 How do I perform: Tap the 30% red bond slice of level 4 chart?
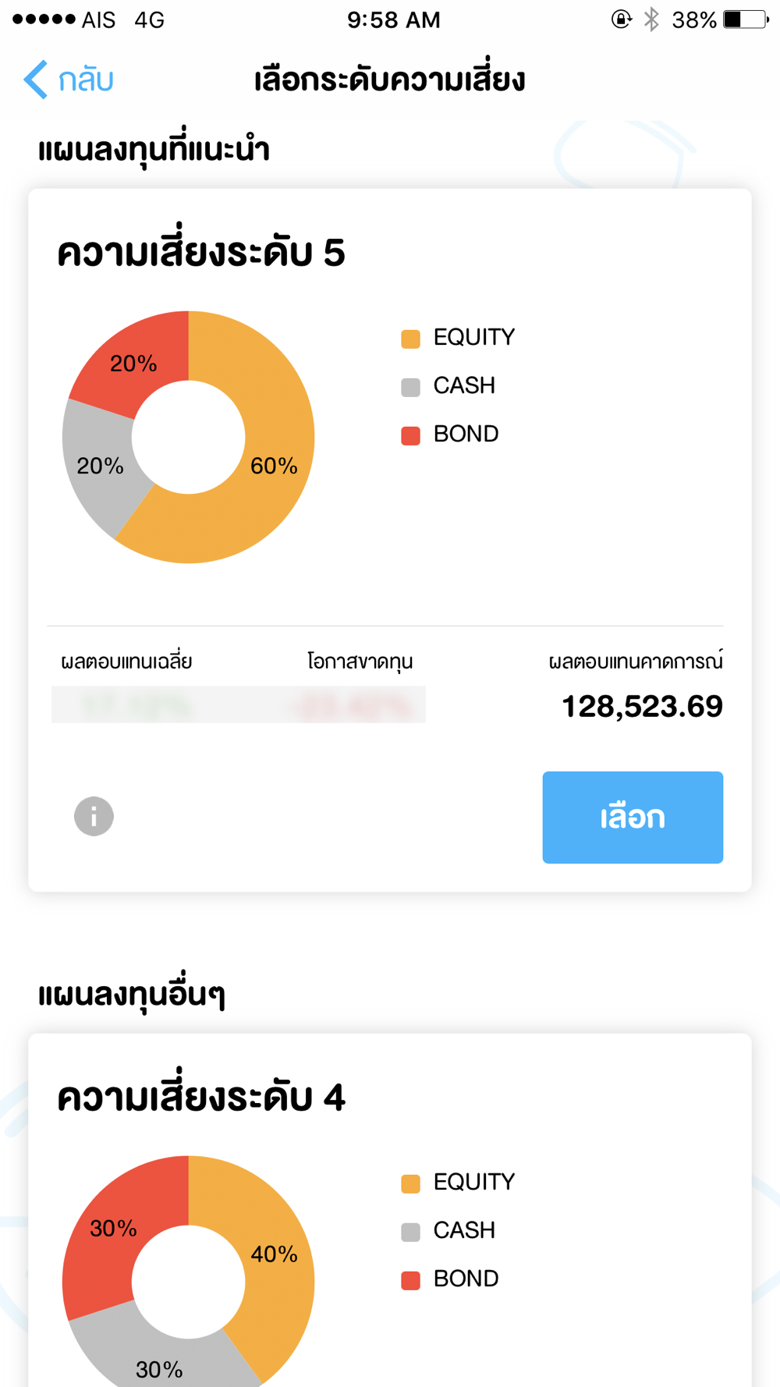pyautogui.click(x=113, y=1228)
